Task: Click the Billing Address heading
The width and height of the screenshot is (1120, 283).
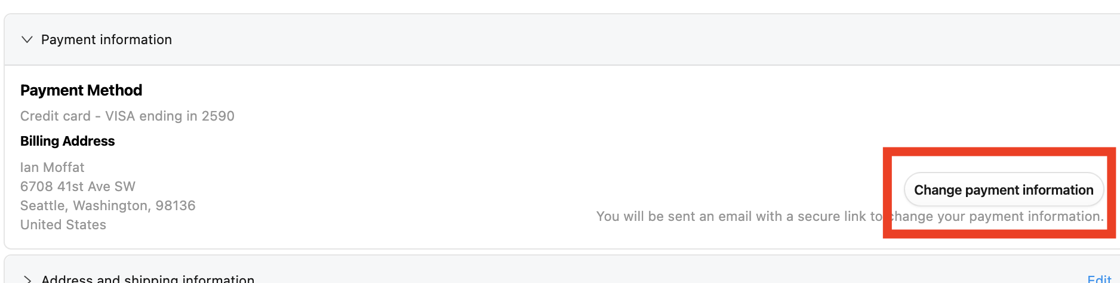Action: coord(67,141)
